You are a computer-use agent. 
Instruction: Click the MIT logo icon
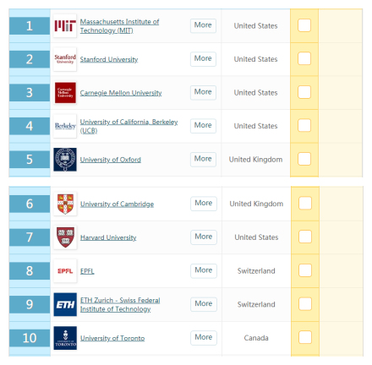coord(65,25)
